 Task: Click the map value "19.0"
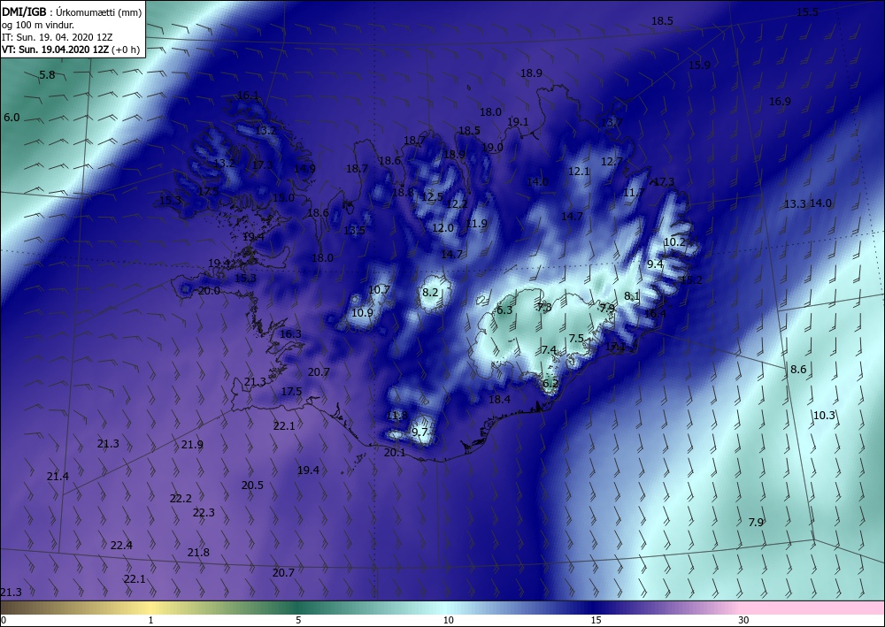(492, 147)
